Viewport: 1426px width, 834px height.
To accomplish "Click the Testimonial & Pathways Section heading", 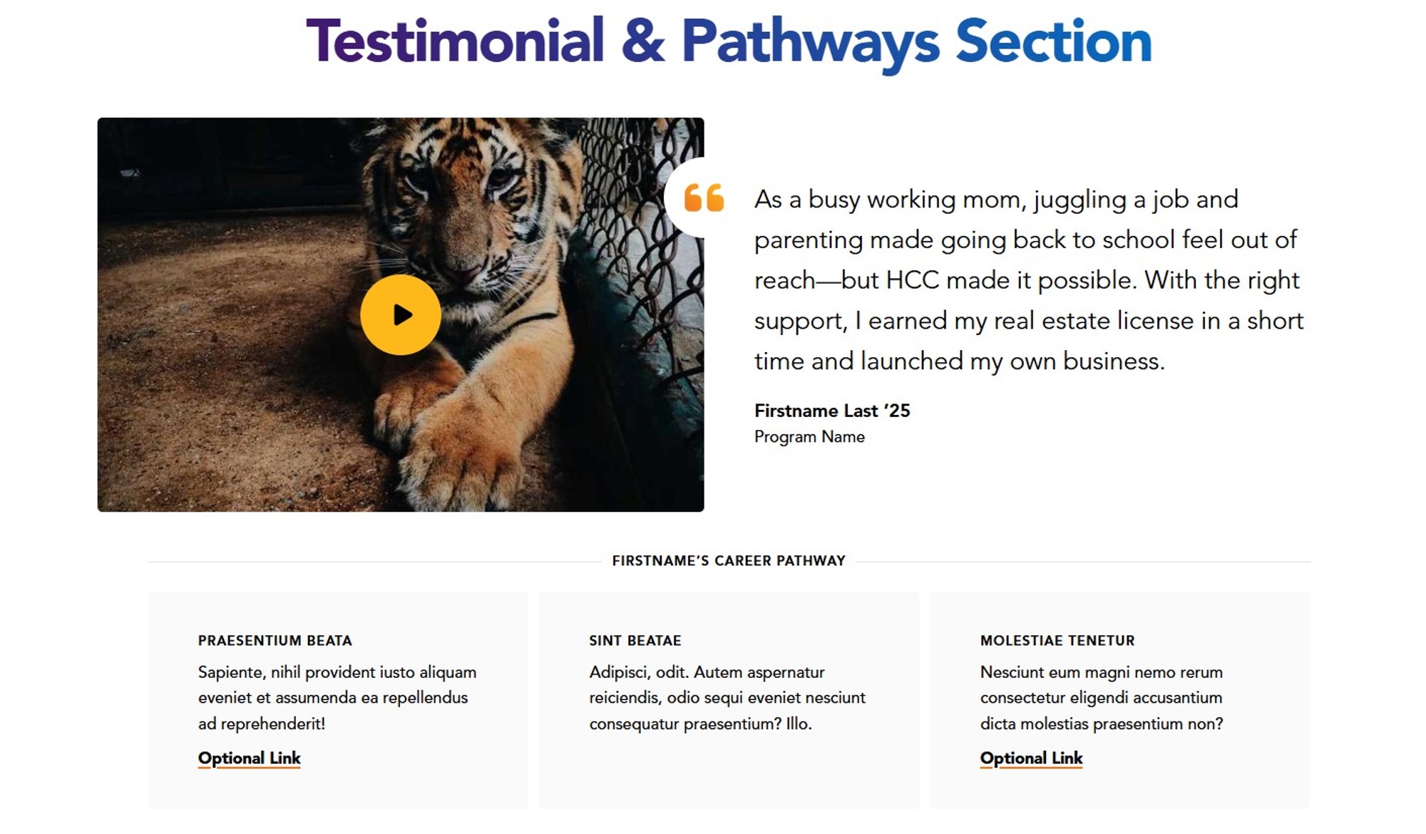I will click(727, 41).
